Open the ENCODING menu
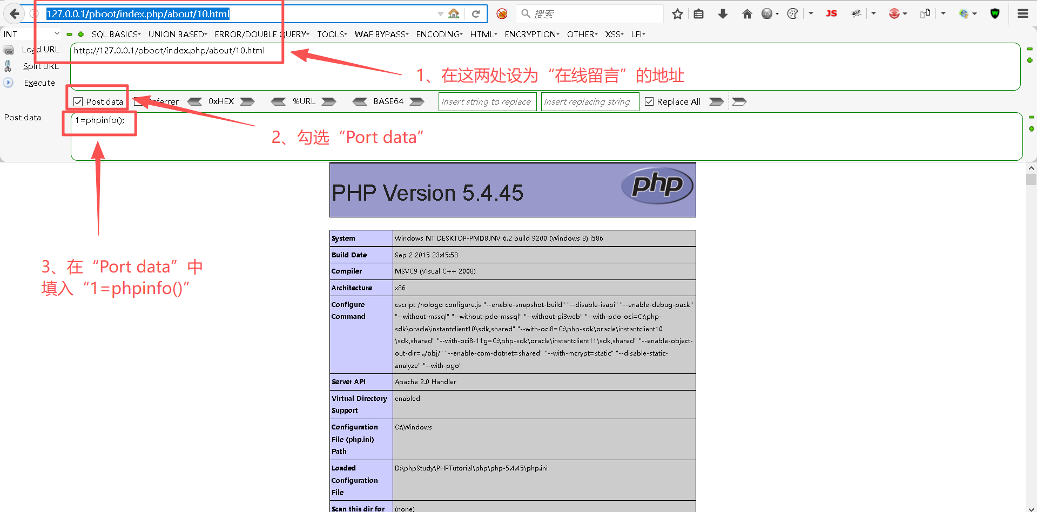Viewport: 1037px width, 512px height. point(439,35)
